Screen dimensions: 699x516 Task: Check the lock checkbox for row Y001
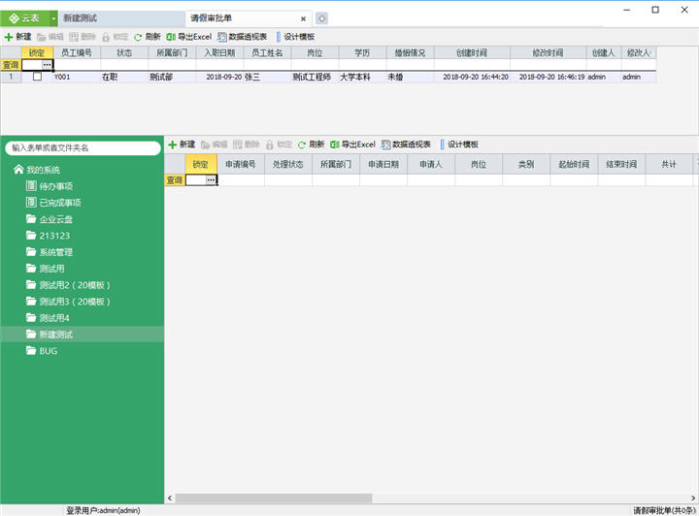tap(38, 77)
